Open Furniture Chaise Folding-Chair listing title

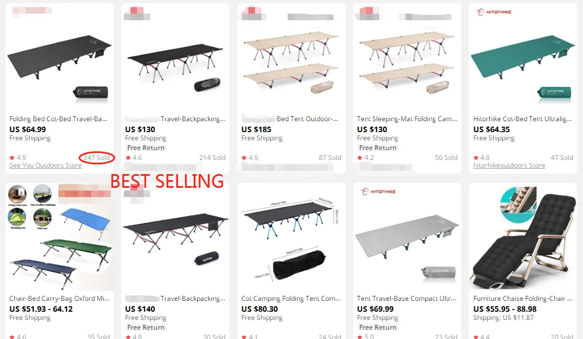coord(522,299)
